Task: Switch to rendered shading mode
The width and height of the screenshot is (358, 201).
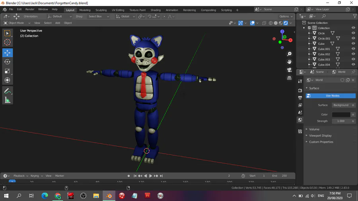Action: point(286,23)
